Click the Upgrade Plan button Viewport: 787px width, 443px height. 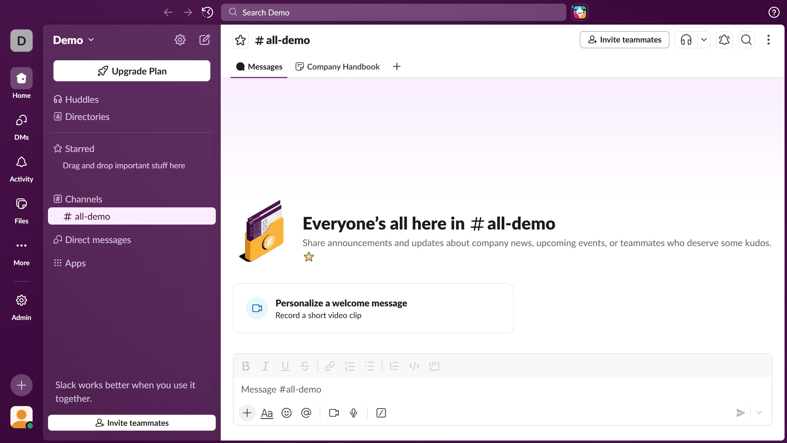pyautogui.click(x=132, y=71)
